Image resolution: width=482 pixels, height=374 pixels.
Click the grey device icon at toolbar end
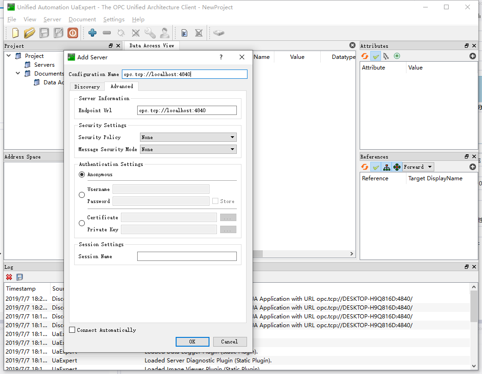click(x=219, y=32)
